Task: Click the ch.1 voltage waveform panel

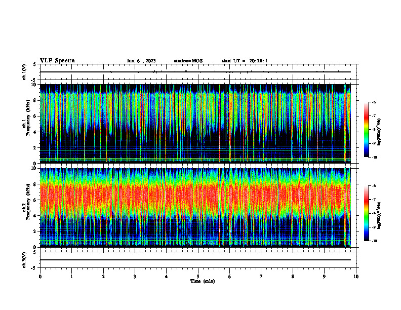Action: click(x=198, y=72)
